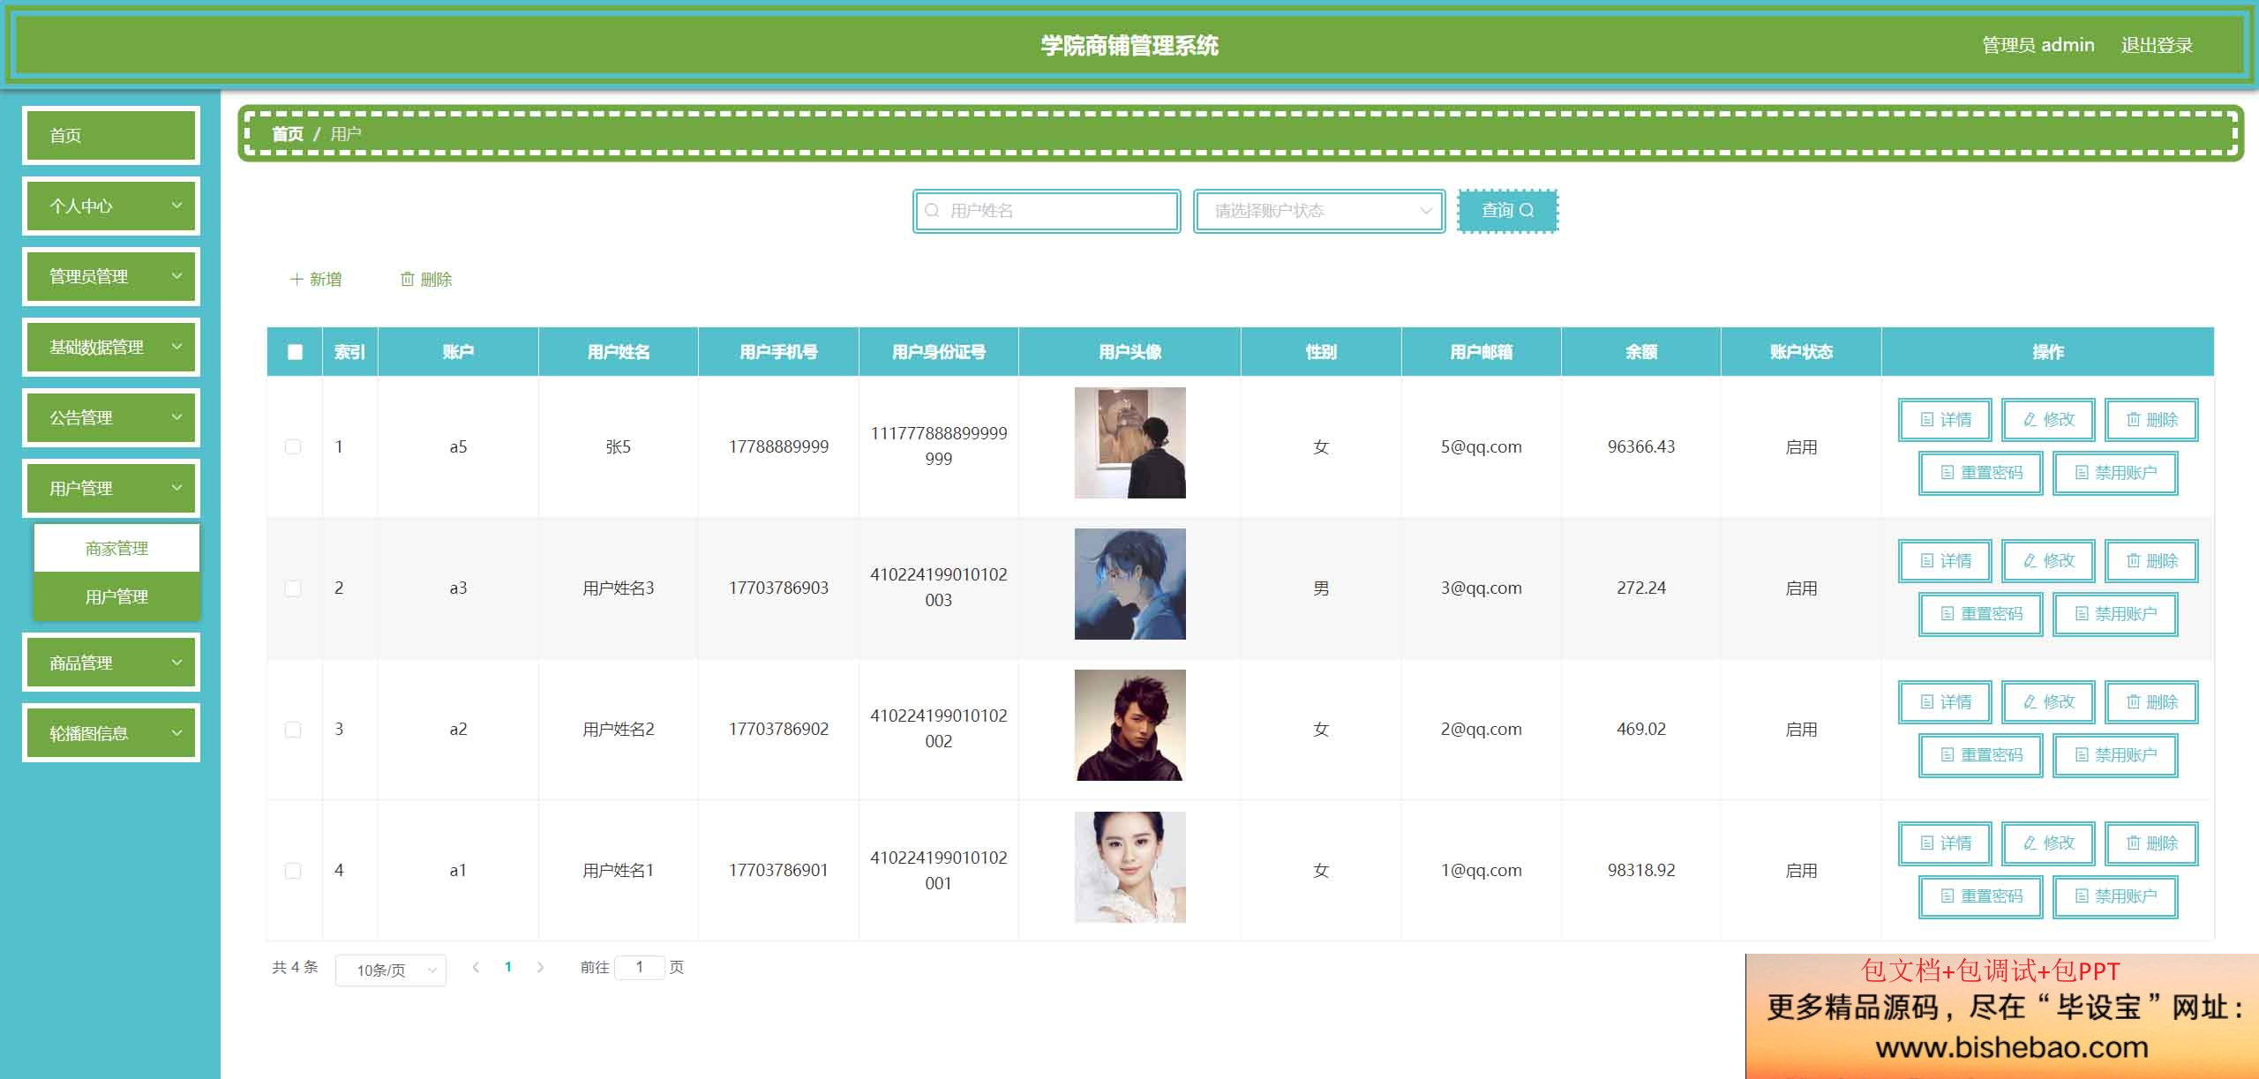Expand the 管理员管理 sidebar menu
The width and height of the screenshot is (2259, 1079).
coord(111,276)
